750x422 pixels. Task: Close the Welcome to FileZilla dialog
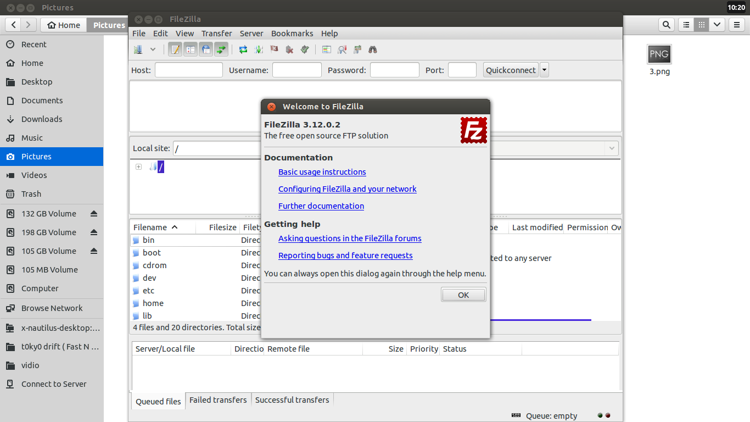click(x=271, y=107)
